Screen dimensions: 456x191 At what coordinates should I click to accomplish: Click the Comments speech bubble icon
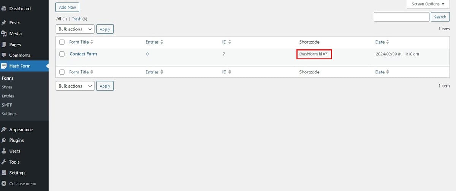point(4,55)
